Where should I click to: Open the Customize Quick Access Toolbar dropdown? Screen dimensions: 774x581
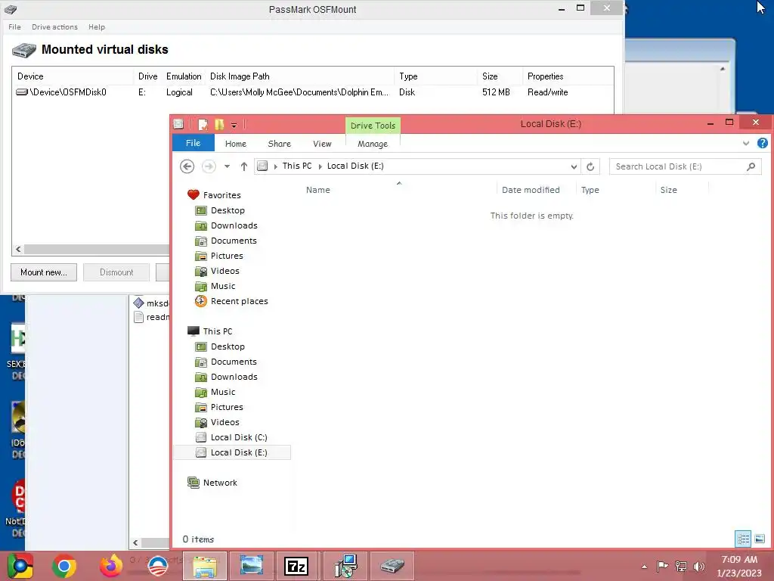pyautogui.click(x=234, y=126)
